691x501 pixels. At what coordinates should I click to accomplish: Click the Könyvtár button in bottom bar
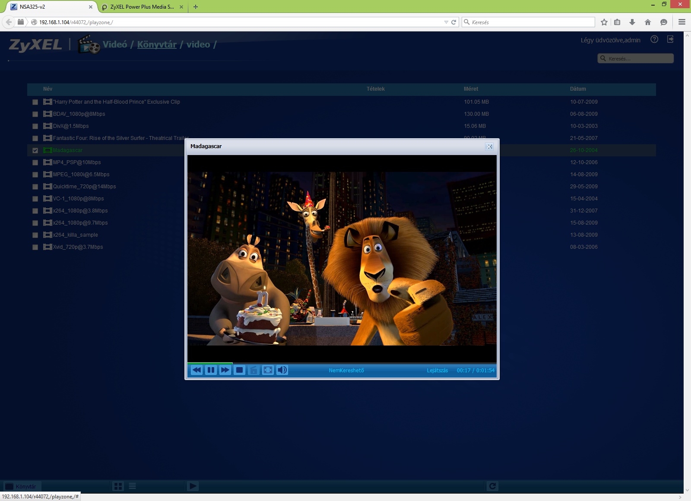22,486
